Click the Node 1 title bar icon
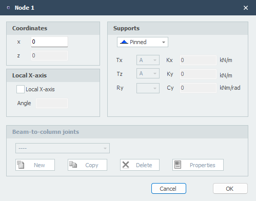256x201 pixels. click(8, 8)
